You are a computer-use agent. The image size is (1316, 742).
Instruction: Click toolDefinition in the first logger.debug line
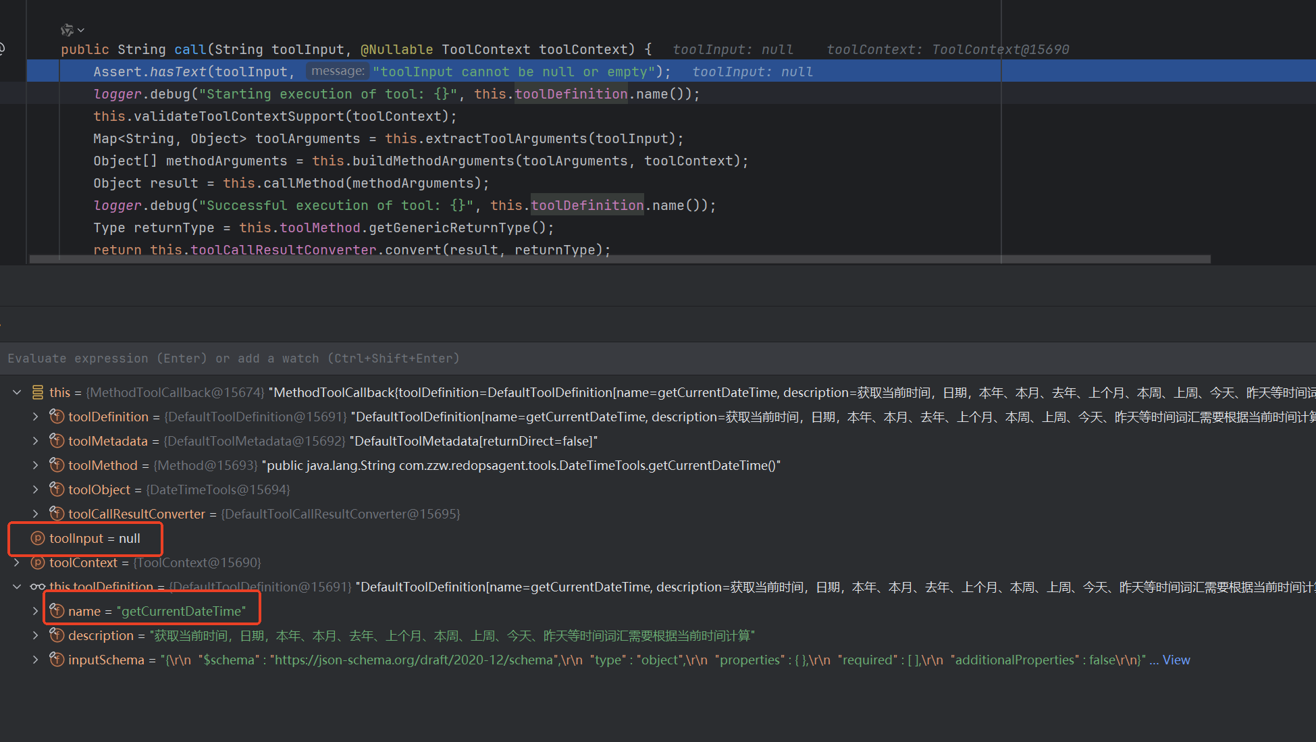click(x=571, y=94)
